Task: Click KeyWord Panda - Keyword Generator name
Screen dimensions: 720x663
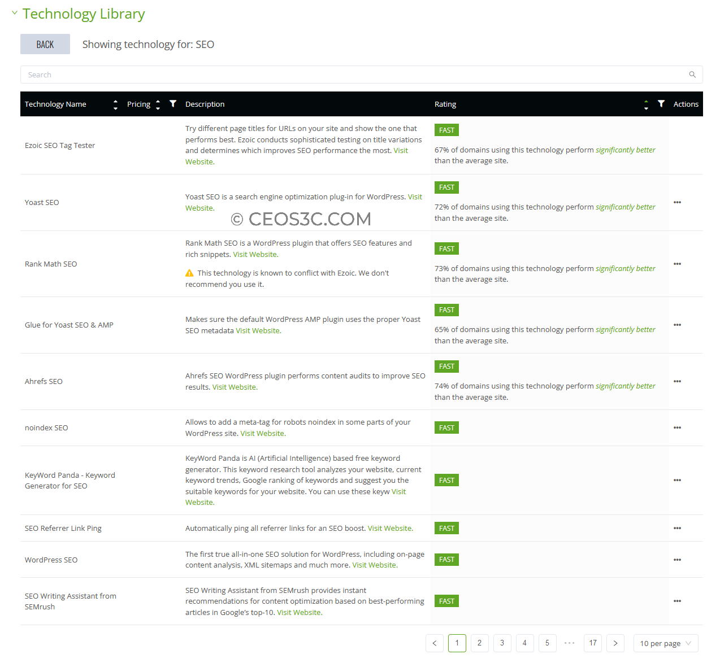Action: point(70,481)
